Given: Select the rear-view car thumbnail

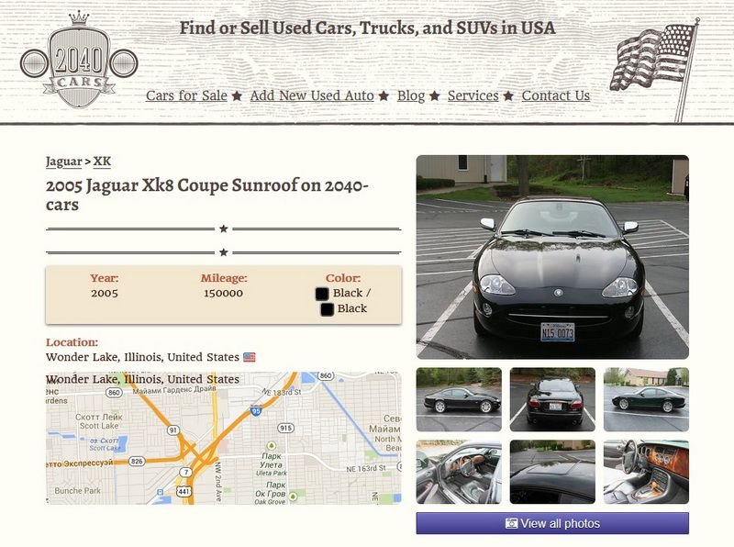Looking at the screenshot, I should (x=552, y=399).
